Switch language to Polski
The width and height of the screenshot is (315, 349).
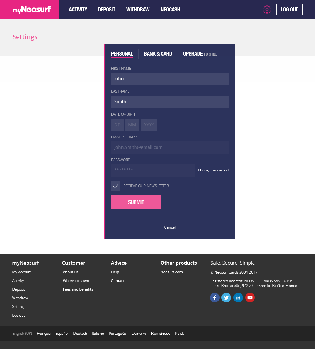180,334
